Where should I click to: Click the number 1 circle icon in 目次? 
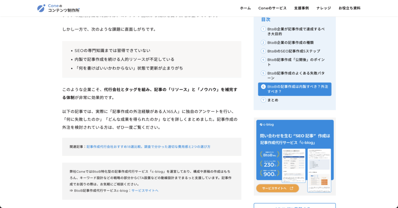click(x=263, y=29)
